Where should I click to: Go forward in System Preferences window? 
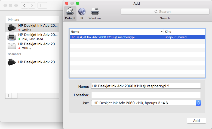coord(32,5)
